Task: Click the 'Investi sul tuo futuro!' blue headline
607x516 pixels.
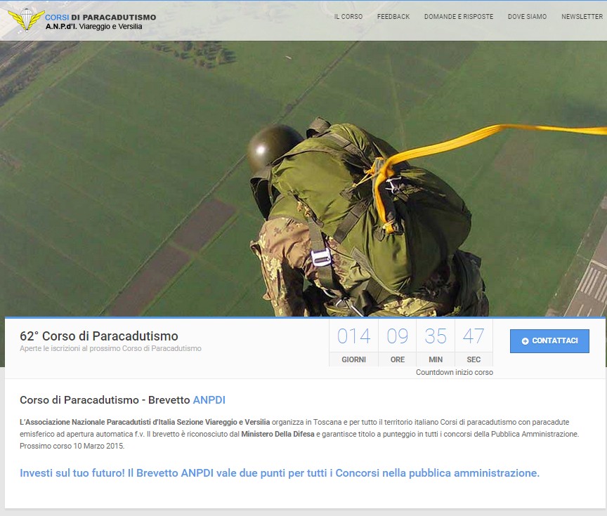Action: [280, 473]
